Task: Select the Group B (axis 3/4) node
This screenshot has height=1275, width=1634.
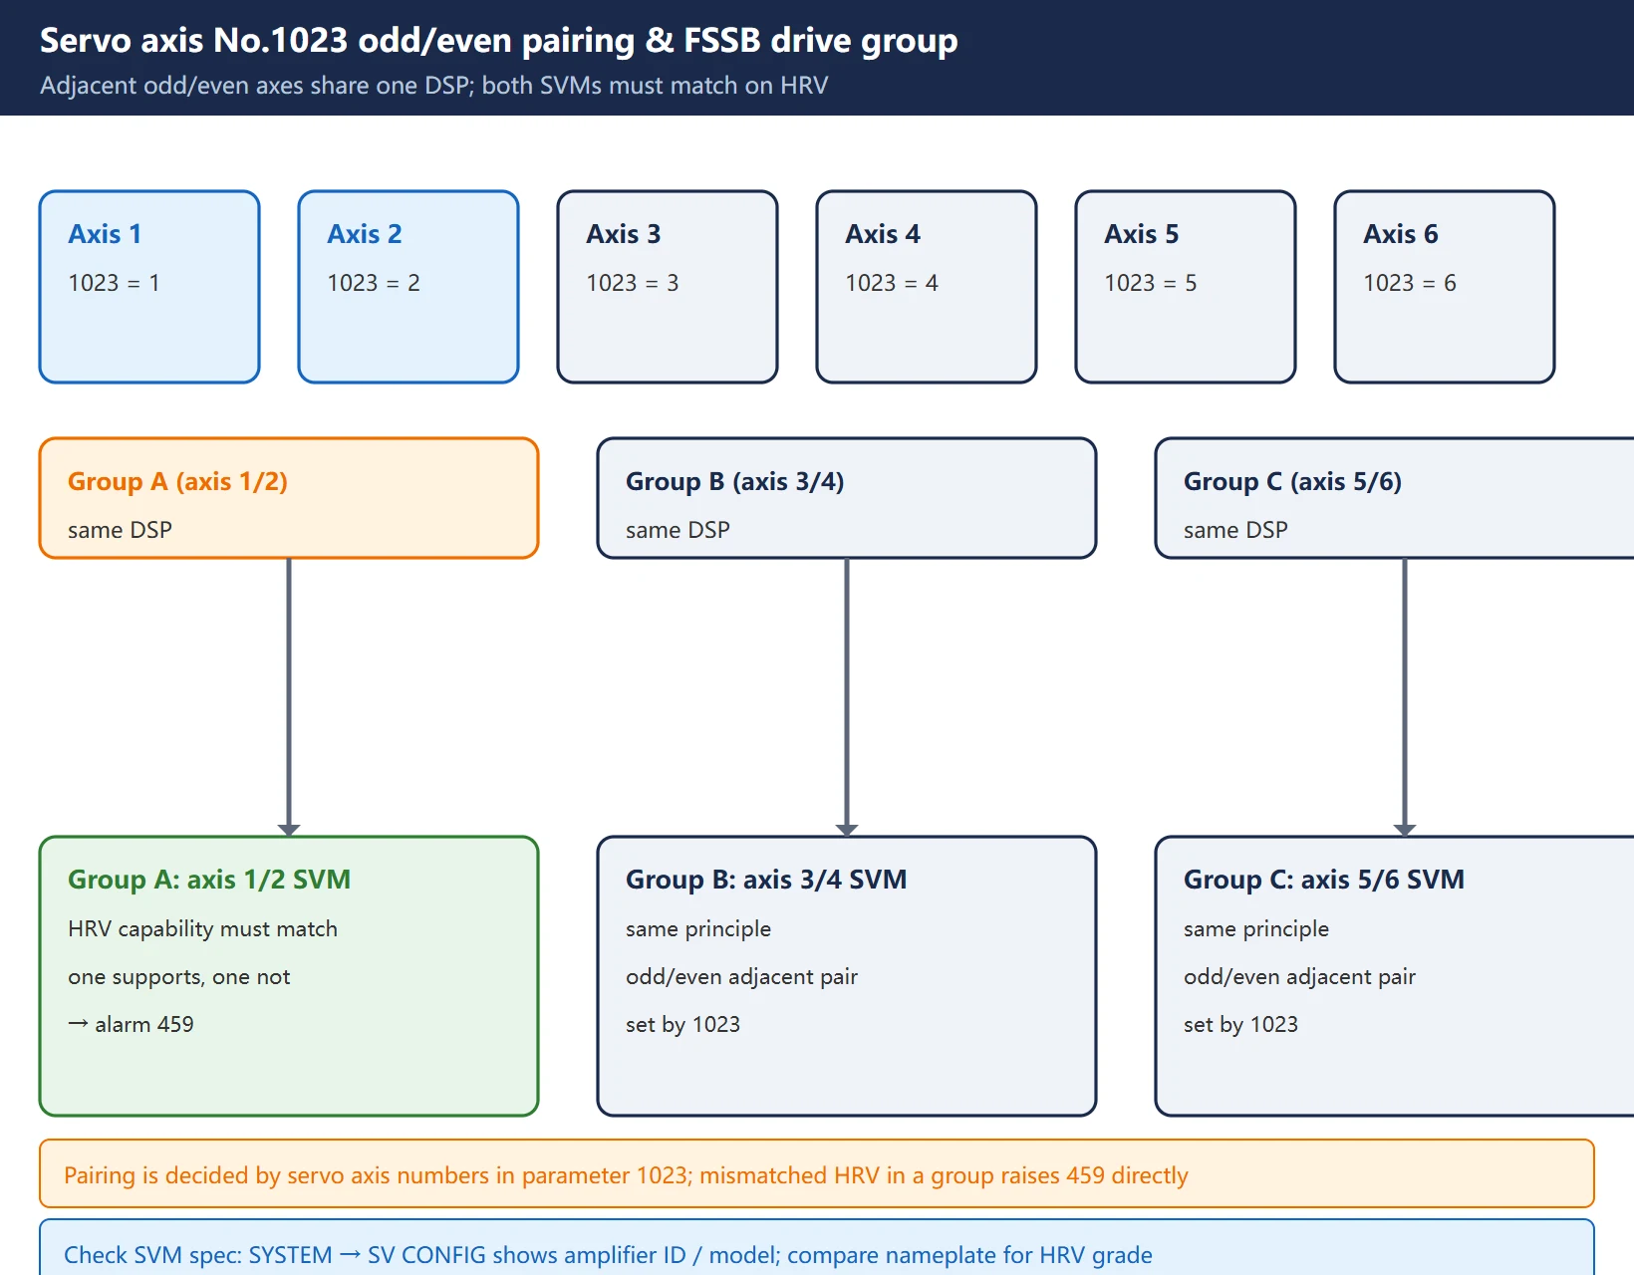Action: (x=847, y=498)
